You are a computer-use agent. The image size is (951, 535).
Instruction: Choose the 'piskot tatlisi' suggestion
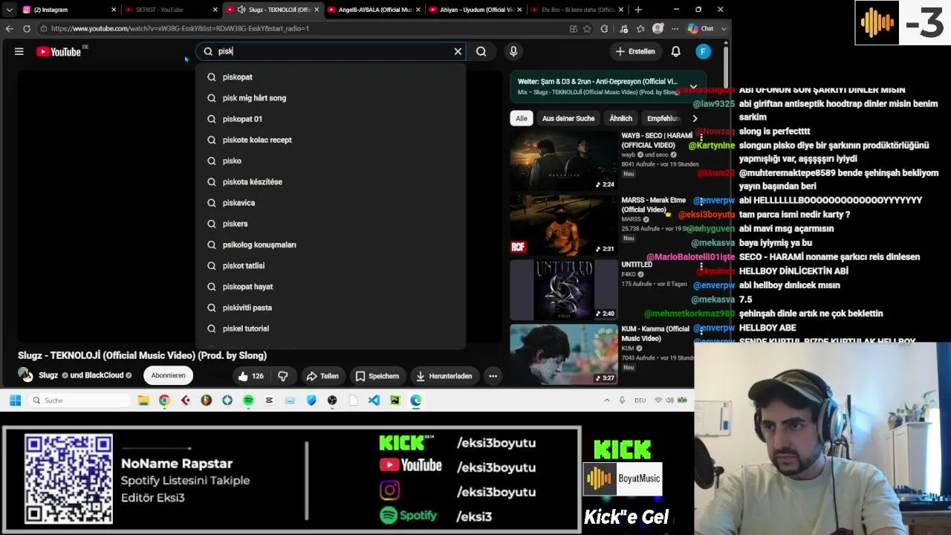(x=331, y=265)
